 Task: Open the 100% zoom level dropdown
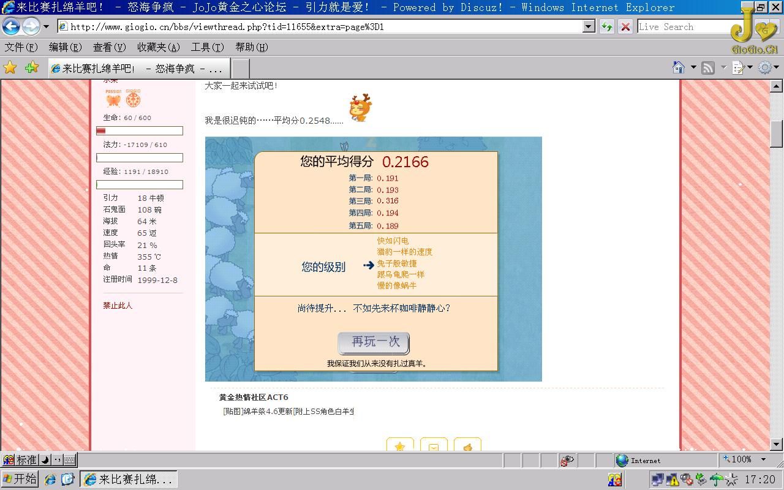click(763, 459)
